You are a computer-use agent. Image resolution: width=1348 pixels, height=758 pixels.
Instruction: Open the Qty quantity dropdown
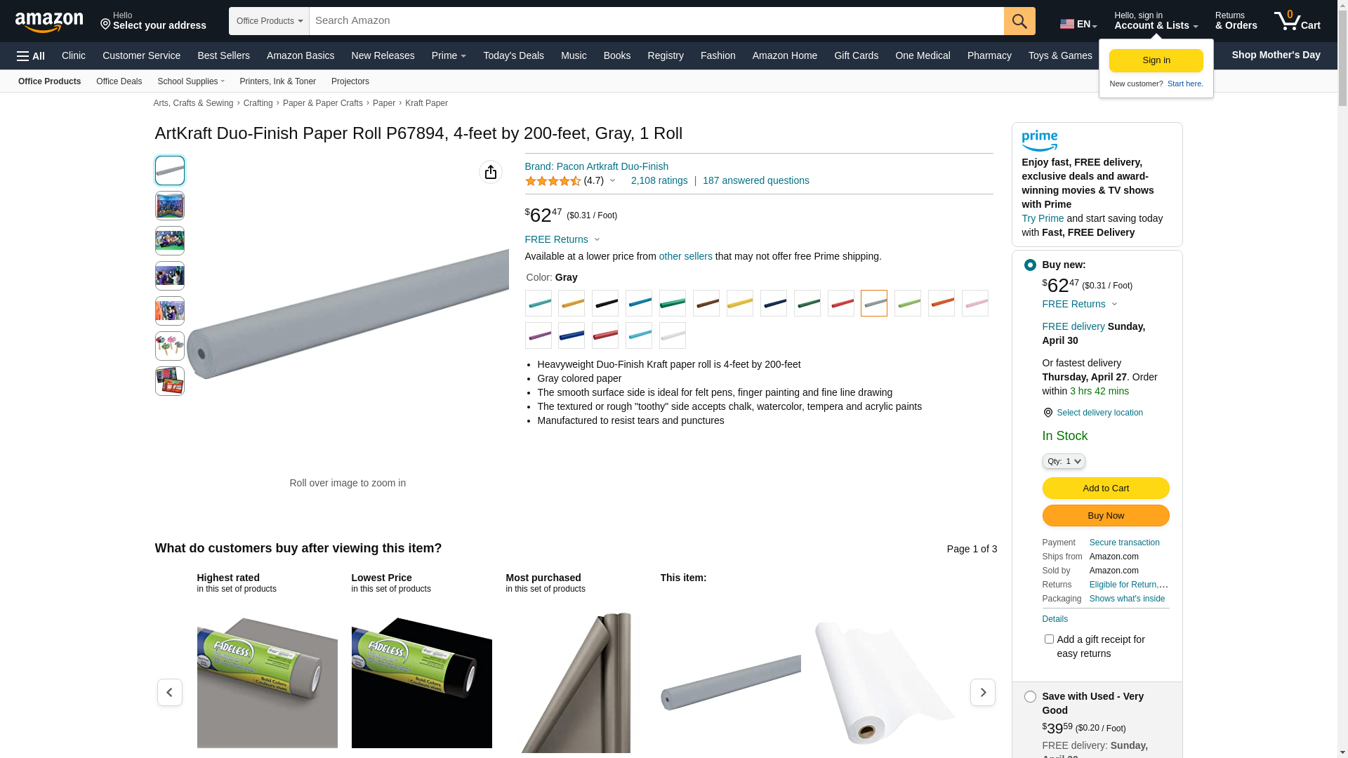click(x=1064, y=461)
